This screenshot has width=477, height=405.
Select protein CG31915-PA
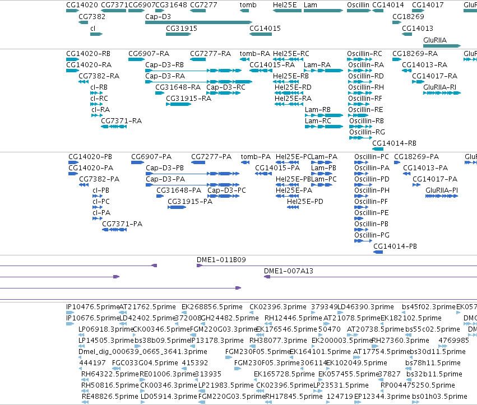pos(177,207)
